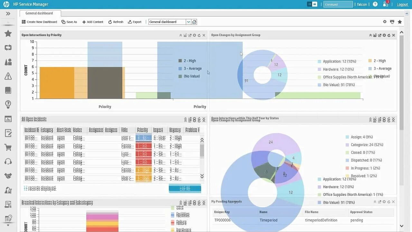This screenshot has width=412, height=232.
Task: Collapse the My Pending Approvals widget
Action: (x=375, y=202)
